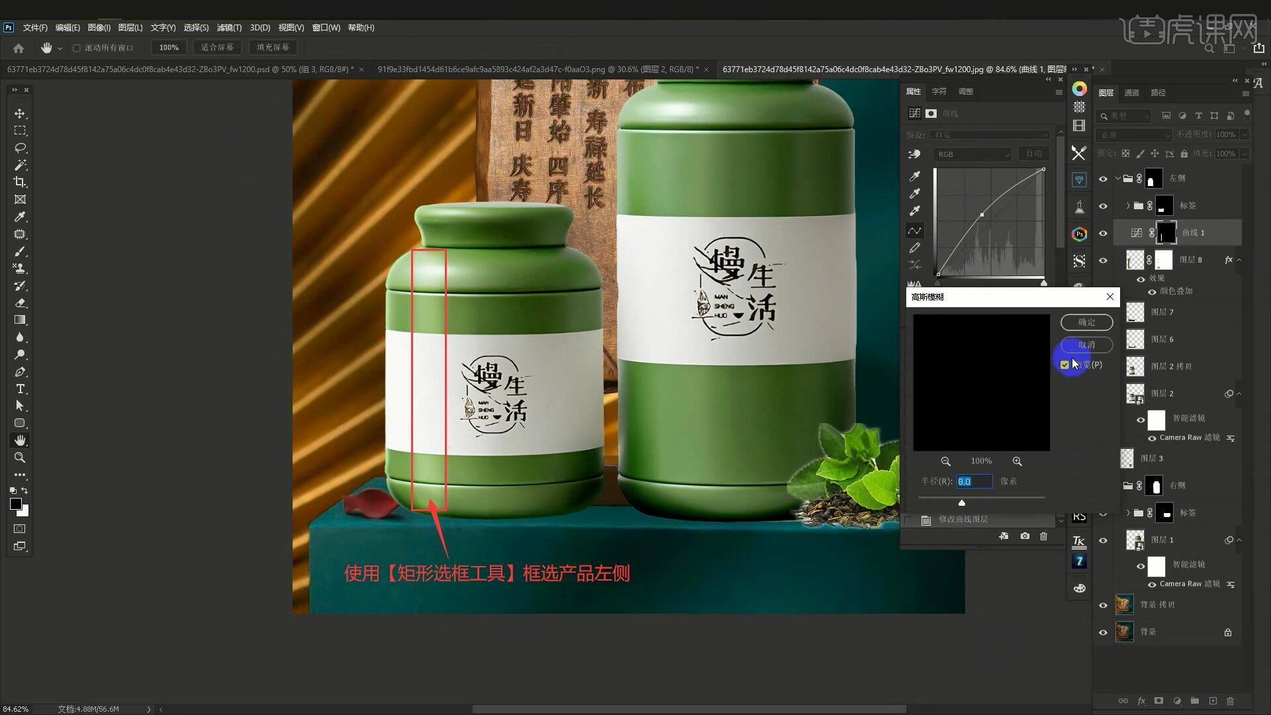Viewport: 1271px width, 715px height.
Task: Click the delete layer trash icon
Action: coord(1230,700)
